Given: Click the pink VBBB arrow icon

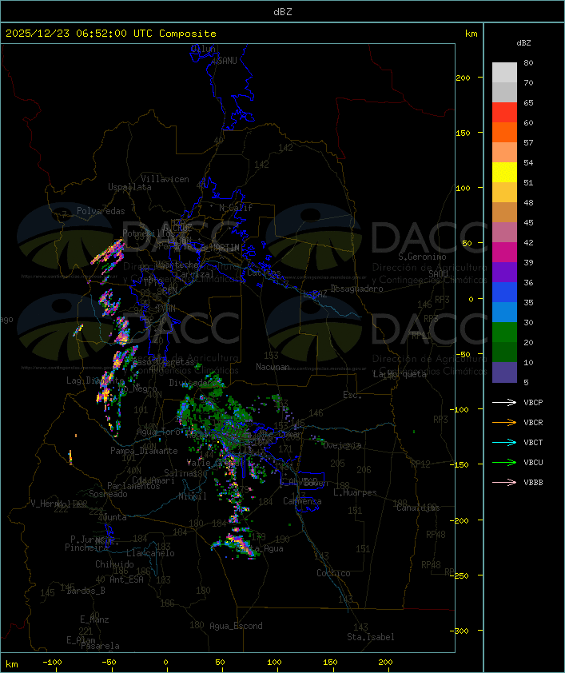Looking at the screenshot, I should (504, 483).
